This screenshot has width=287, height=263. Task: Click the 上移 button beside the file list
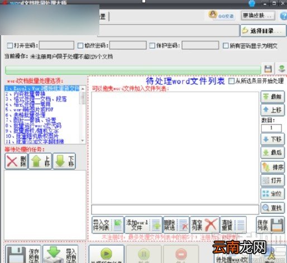point(272,110)
